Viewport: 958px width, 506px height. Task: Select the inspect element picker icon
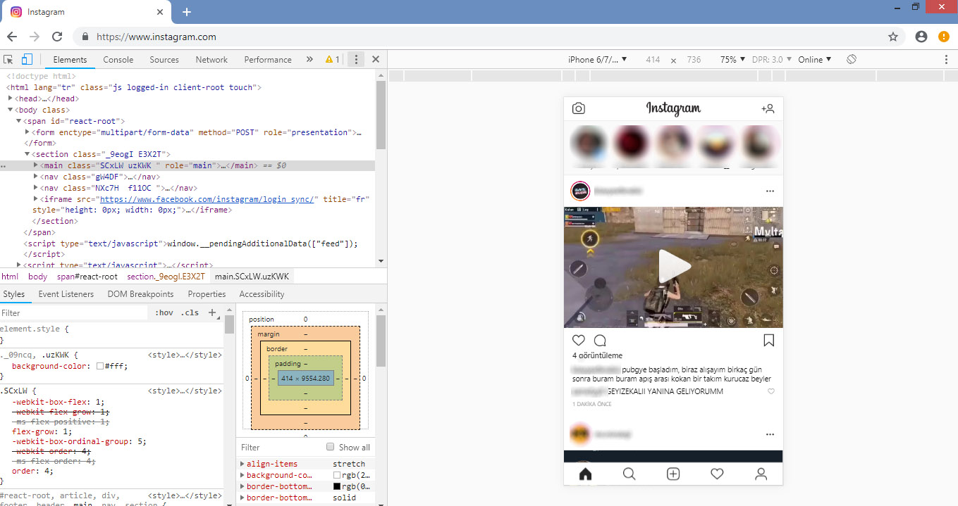click(x=8, y=60)
